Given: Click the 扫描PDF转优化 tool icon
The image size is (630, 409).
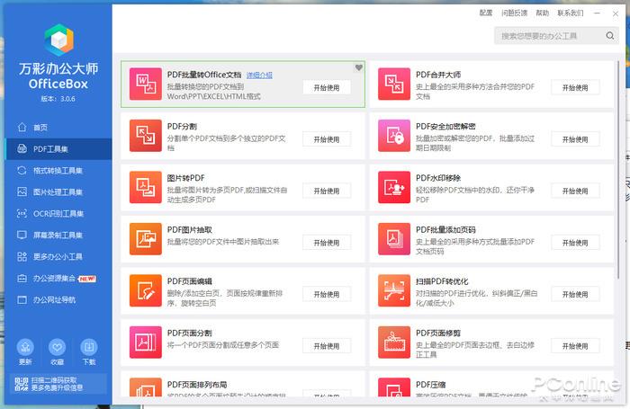Looking at the screenshot, I should 394,290.
